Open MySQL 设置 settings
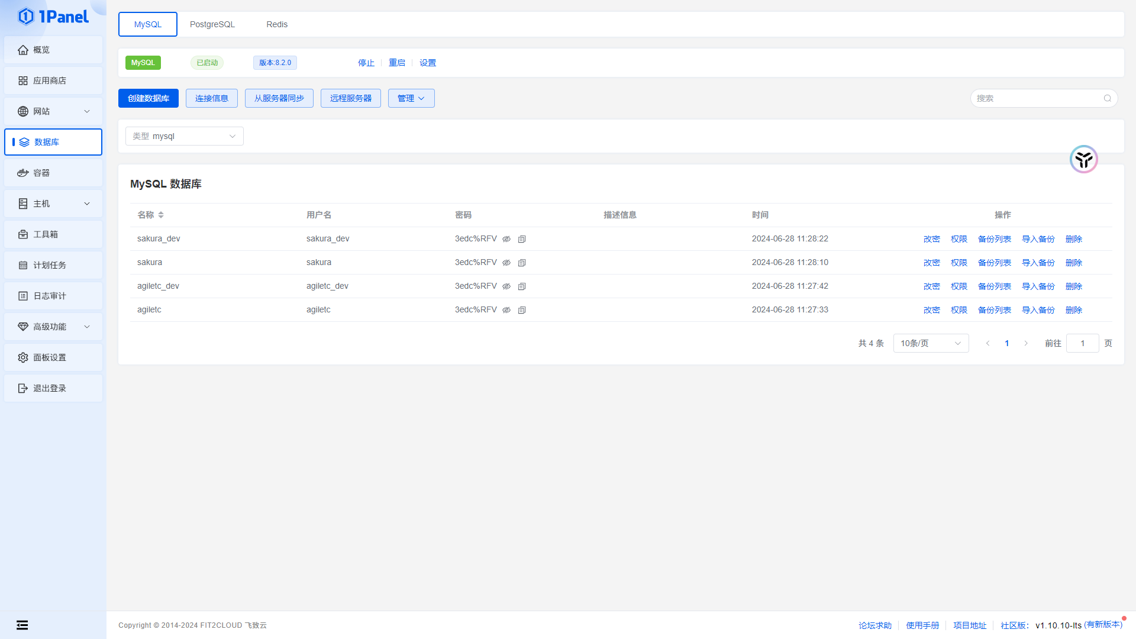Screen dimensions: 1136x639 [428, 63]
